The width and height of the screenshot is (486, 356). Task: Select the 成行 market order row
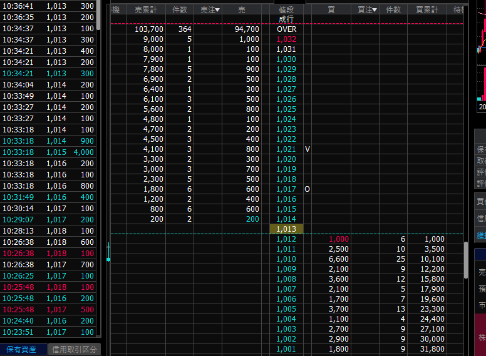click(x=286, y=19)
